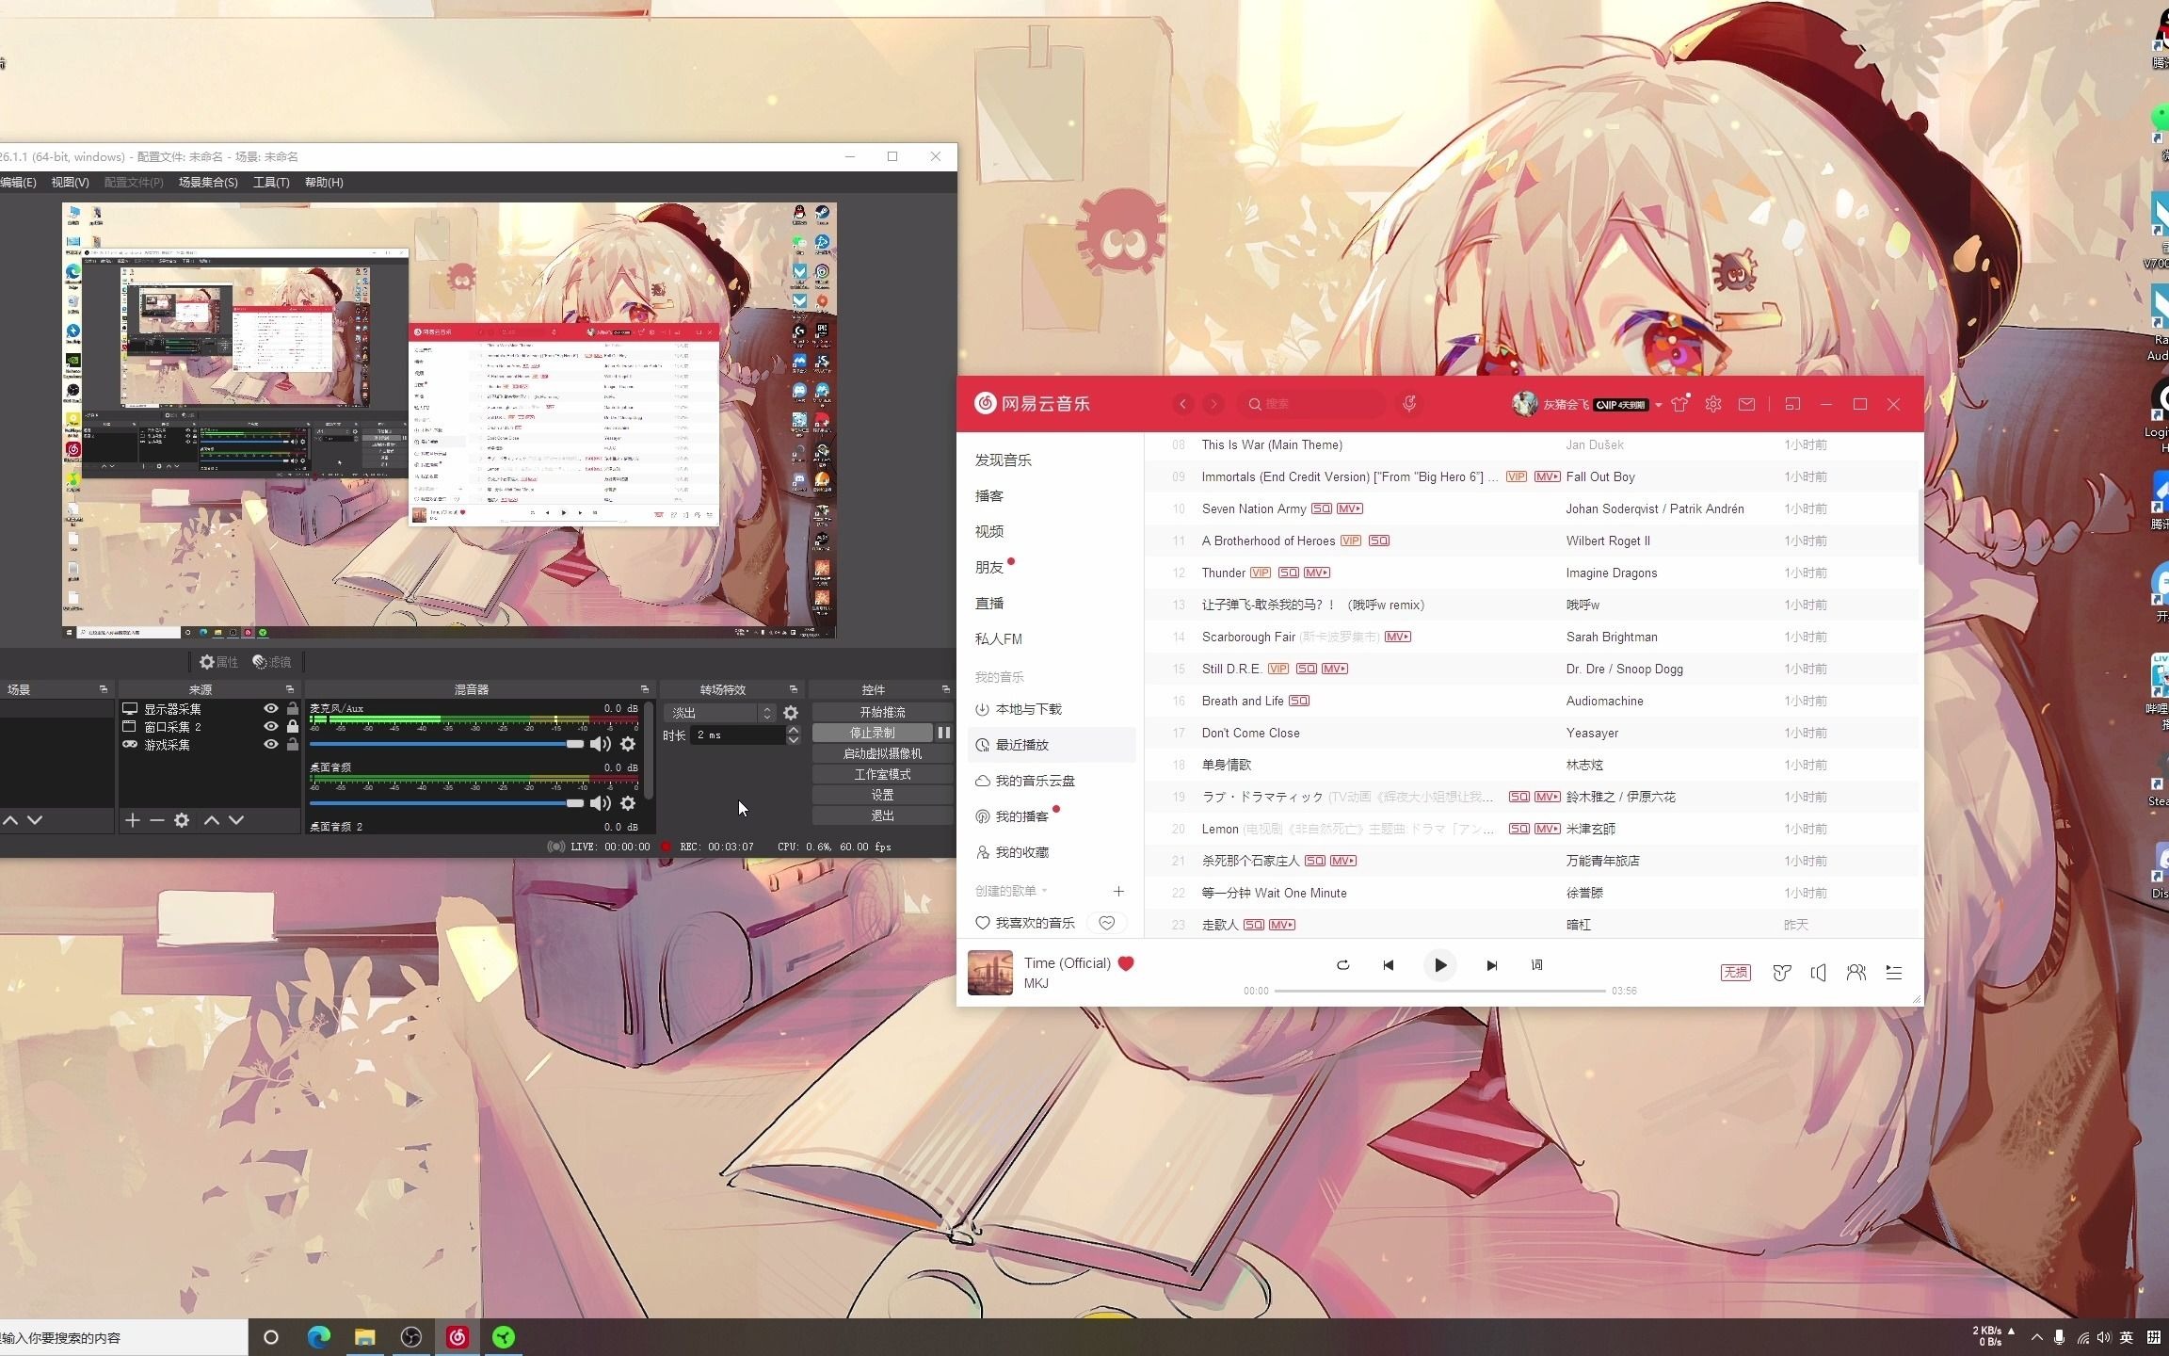Open source properties gear under 来源 list
The width and height of the screenshot is (2169, 1356).
(182, 820)
